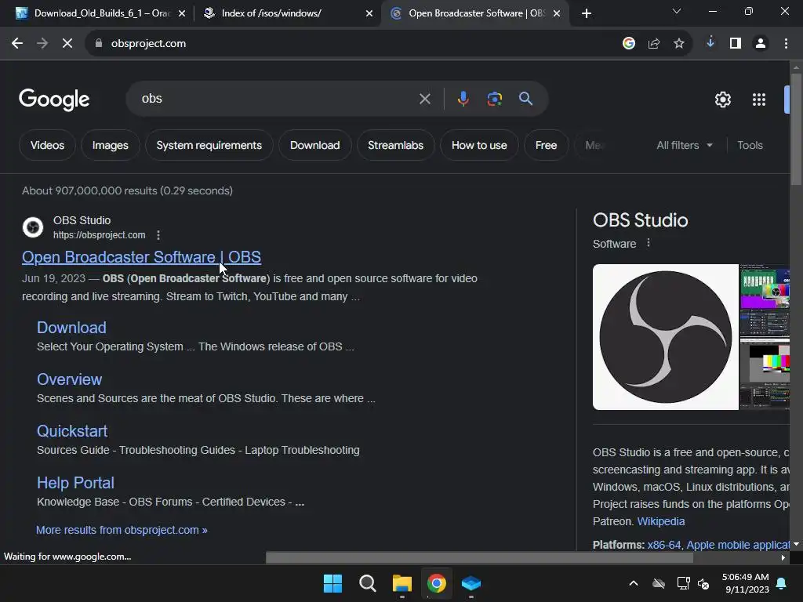Open the Wikipedia link in knowledge panel
Image resolution: width=803 pixels, height=602 pixels.
(660, 521)
